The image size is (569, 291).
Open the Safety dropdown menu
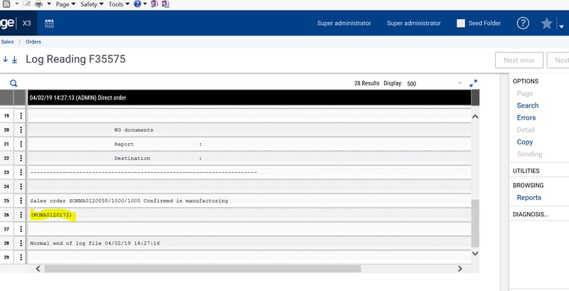point(91,4)
